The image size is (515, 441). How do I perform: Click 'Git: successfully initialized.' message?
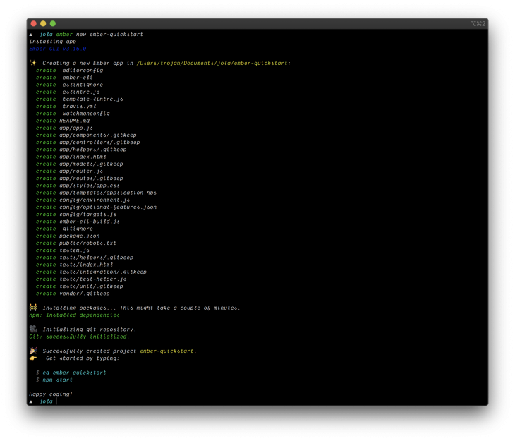point(79,337)
